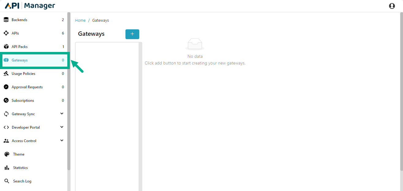Expand the Access Control chevron
Viewport: 403px width, 191px height.
[x=62, y=141]
